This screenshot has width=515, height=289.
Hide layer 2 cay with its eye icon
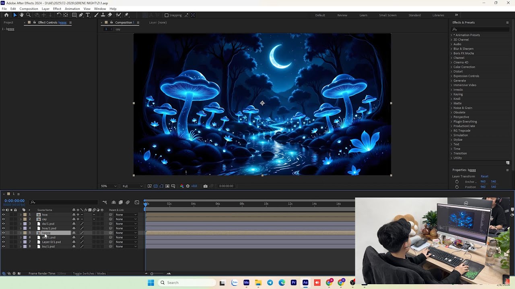click(3, 219)
